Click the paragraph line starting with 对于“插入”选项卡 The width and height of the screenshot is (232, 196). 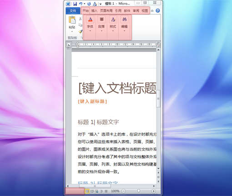[117, 134]
